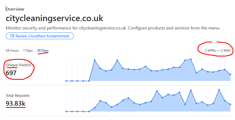The width and height of the screenshot is (235, 120).
Task: Switch to the 24 Hours range
Action: pyautogui.click(x=12, y=51)
